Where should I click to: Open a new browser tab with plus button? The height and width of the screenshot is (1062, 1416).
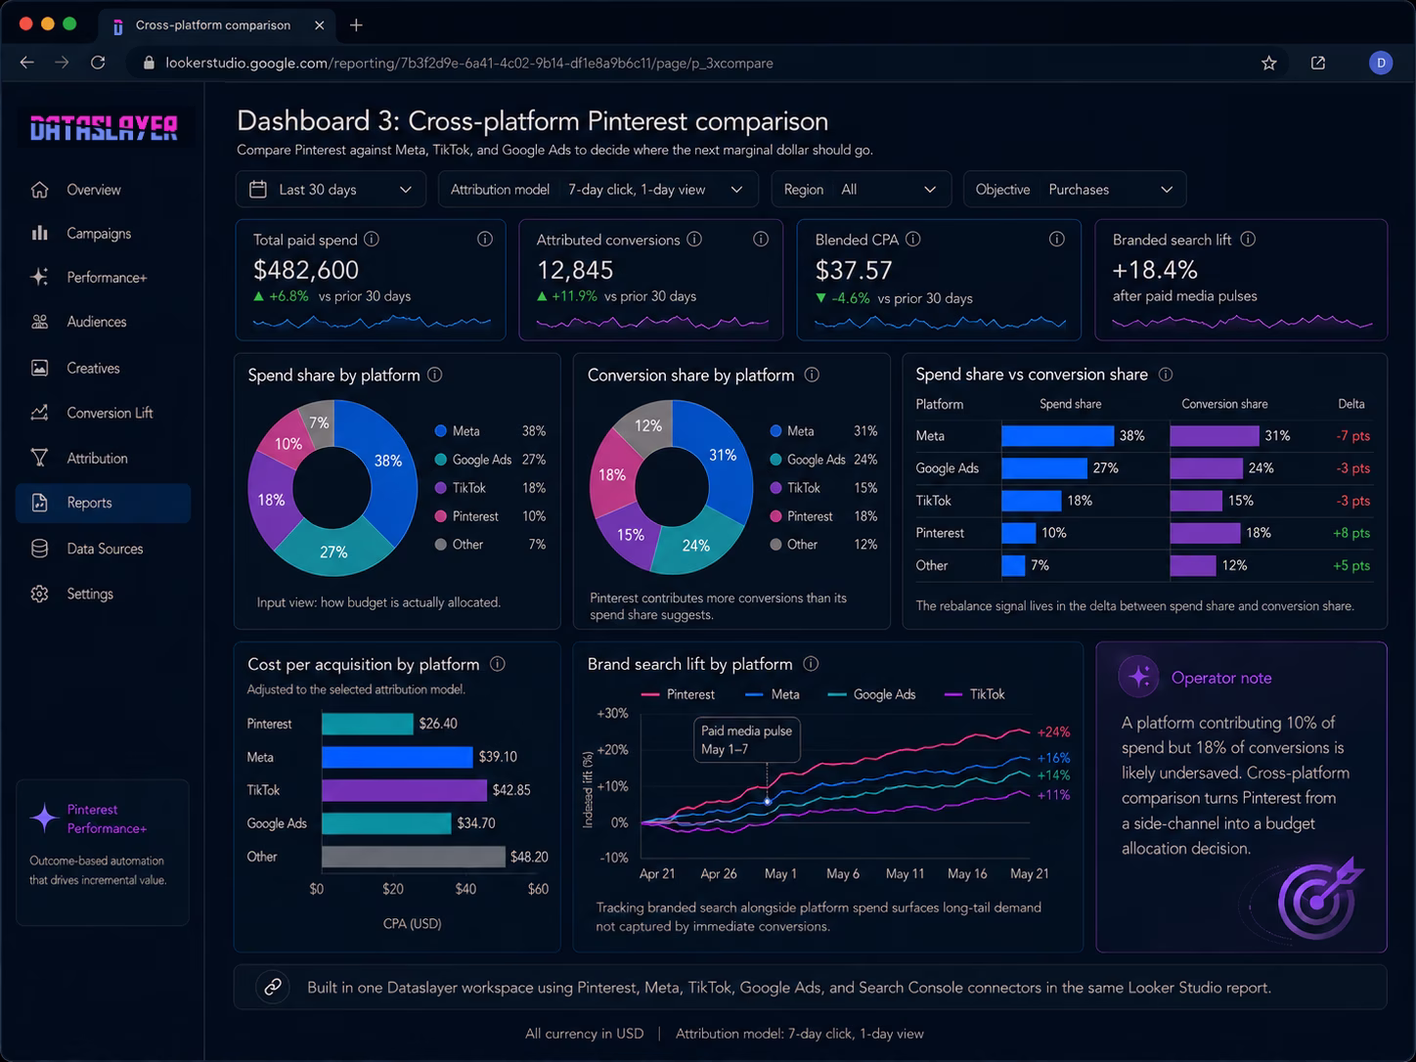click(356, 25)
